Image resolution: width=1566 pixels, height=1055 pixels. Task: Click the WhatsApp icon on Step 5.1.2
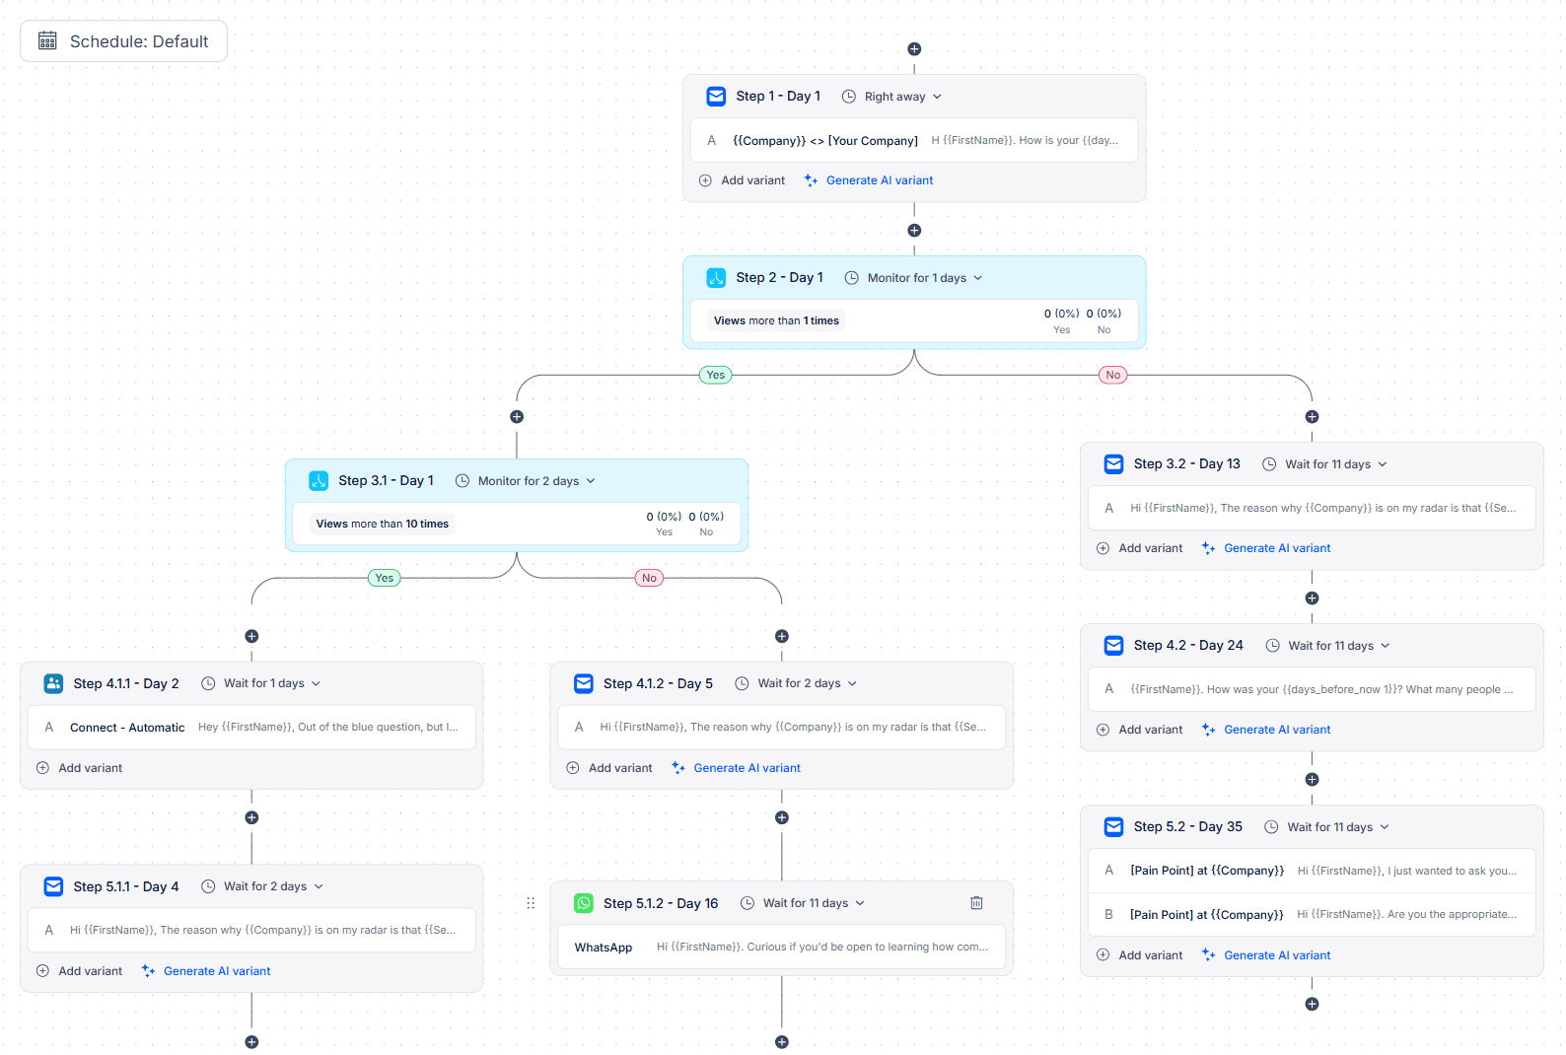click(x=584, y=903)
